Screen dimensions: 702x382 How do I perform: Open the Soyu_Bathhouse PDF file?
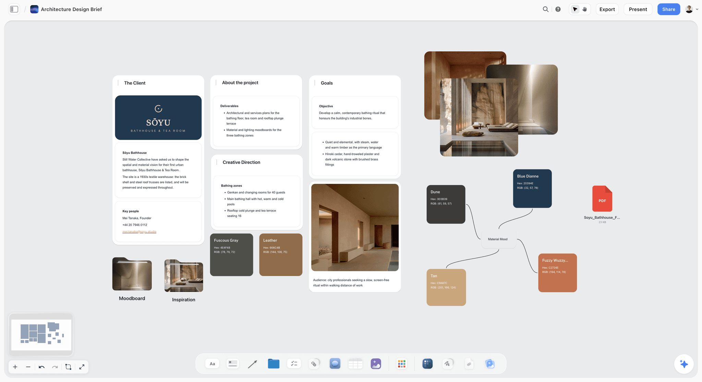(x=602, y=199)
